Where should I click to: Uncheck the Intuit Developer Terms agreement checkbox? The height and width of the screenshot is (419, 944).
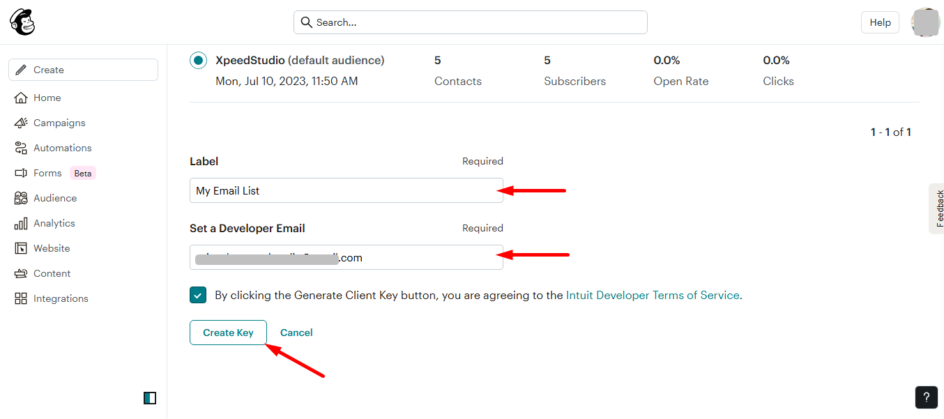click(x=197, y=295)
